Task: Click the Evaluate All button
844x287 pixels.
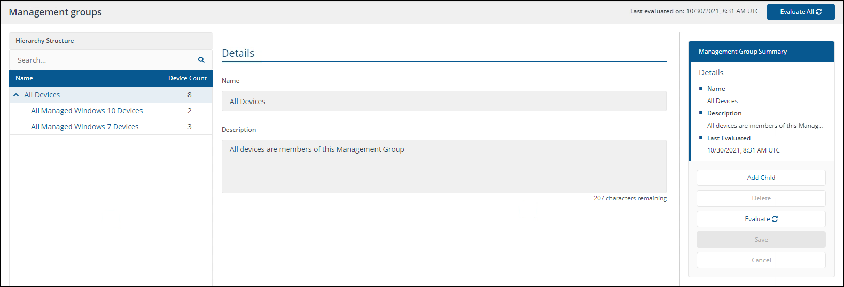Action: [800, 12]
